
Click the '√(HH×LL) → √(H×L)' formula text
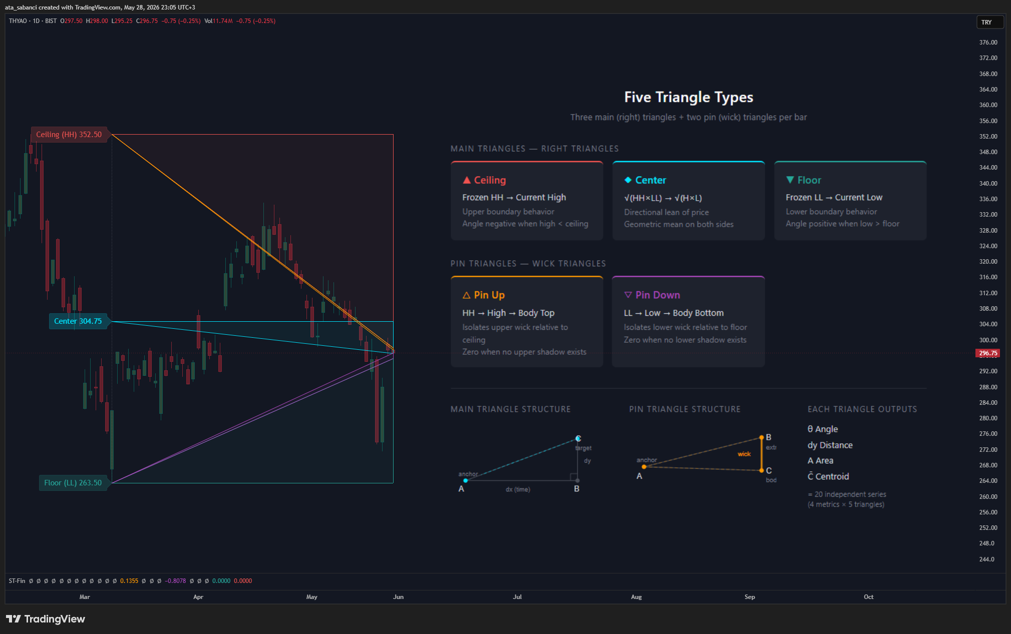coord(663,198)
